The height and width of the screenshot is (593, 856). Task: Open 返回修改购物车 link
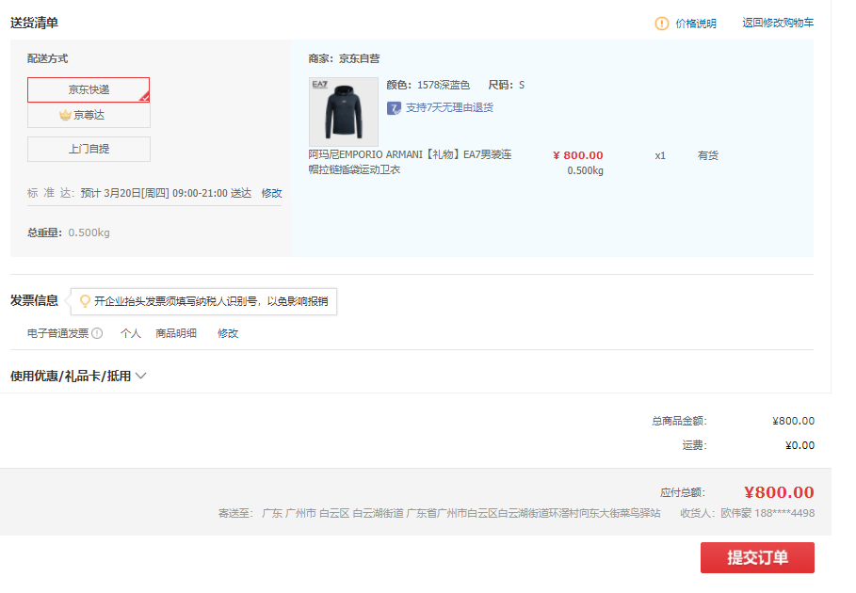(778, 24)
